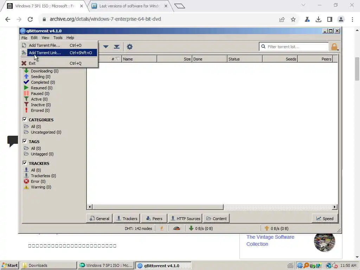
Task: Open The Vintage Software Collection link
Action: click(270, 240)
